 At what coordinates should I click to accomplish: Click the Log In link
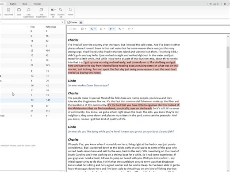coord(215,4)
